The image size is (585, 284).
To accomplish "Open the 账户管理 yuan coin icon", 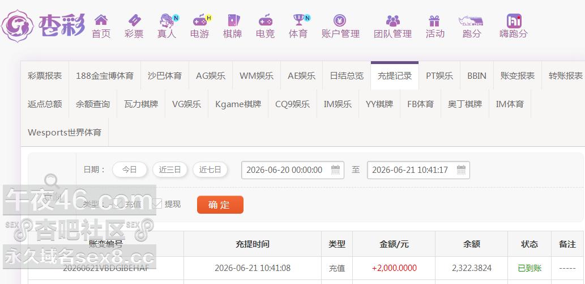I will click(340, 20).
